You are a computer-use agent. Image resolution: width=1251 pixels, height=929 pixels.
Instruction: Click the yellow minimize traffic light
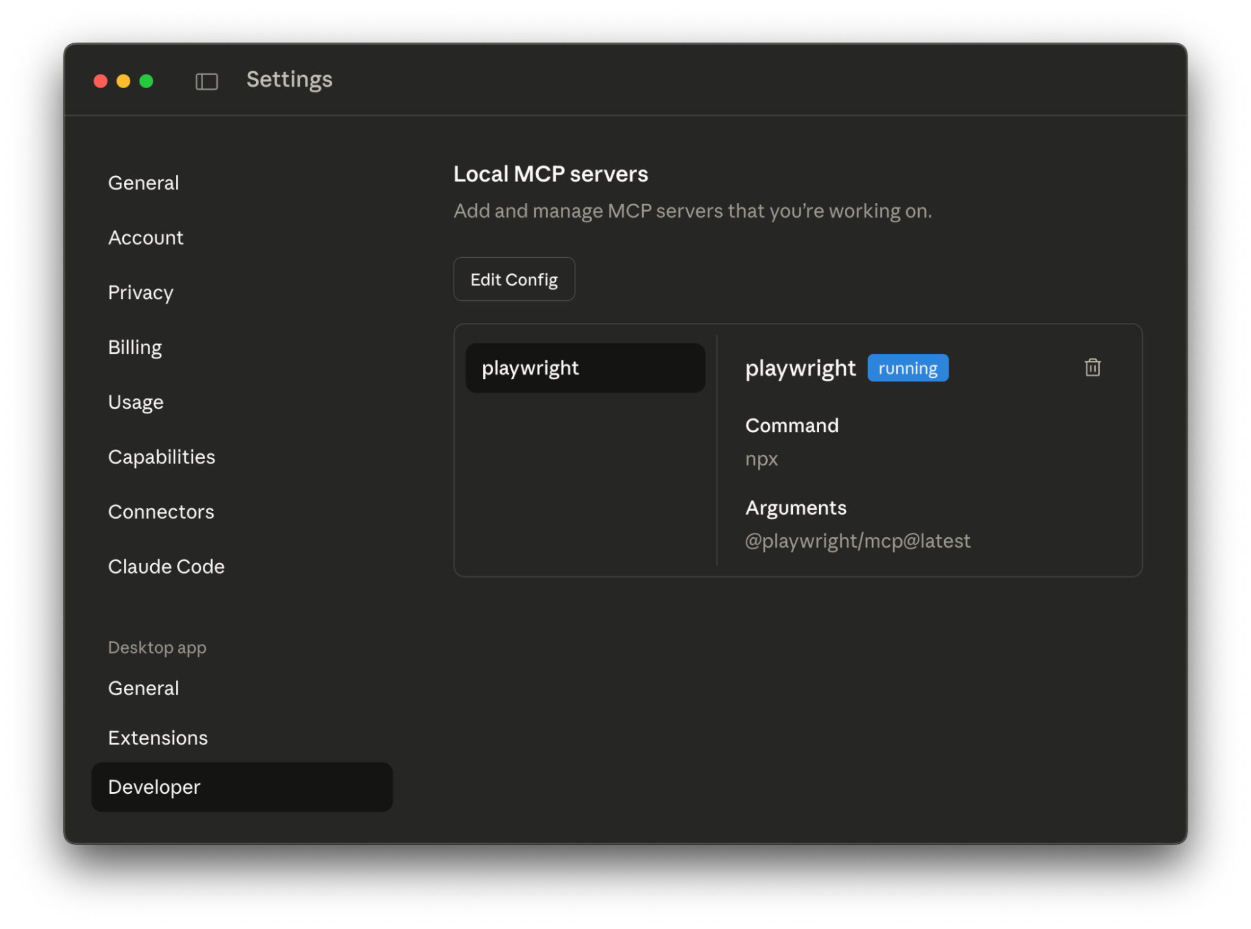coord(123,81)
